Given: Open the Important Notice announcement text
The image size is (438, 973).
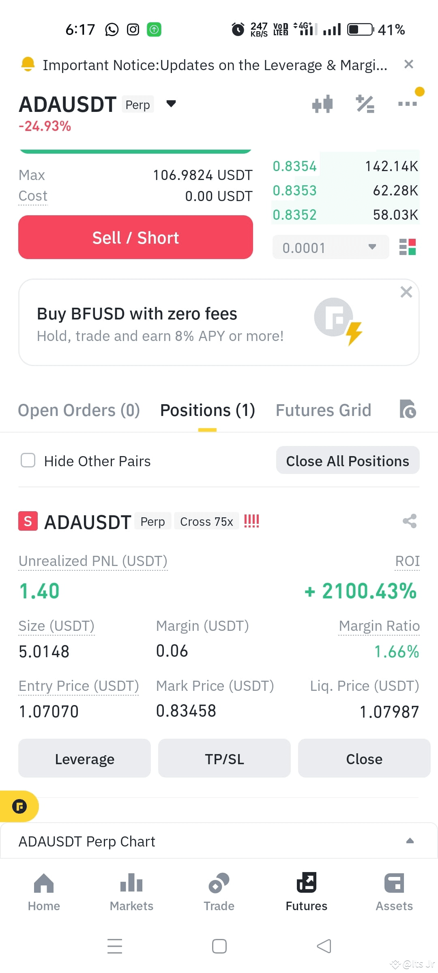Looking at the screenshot, I should tap(215, 65).
